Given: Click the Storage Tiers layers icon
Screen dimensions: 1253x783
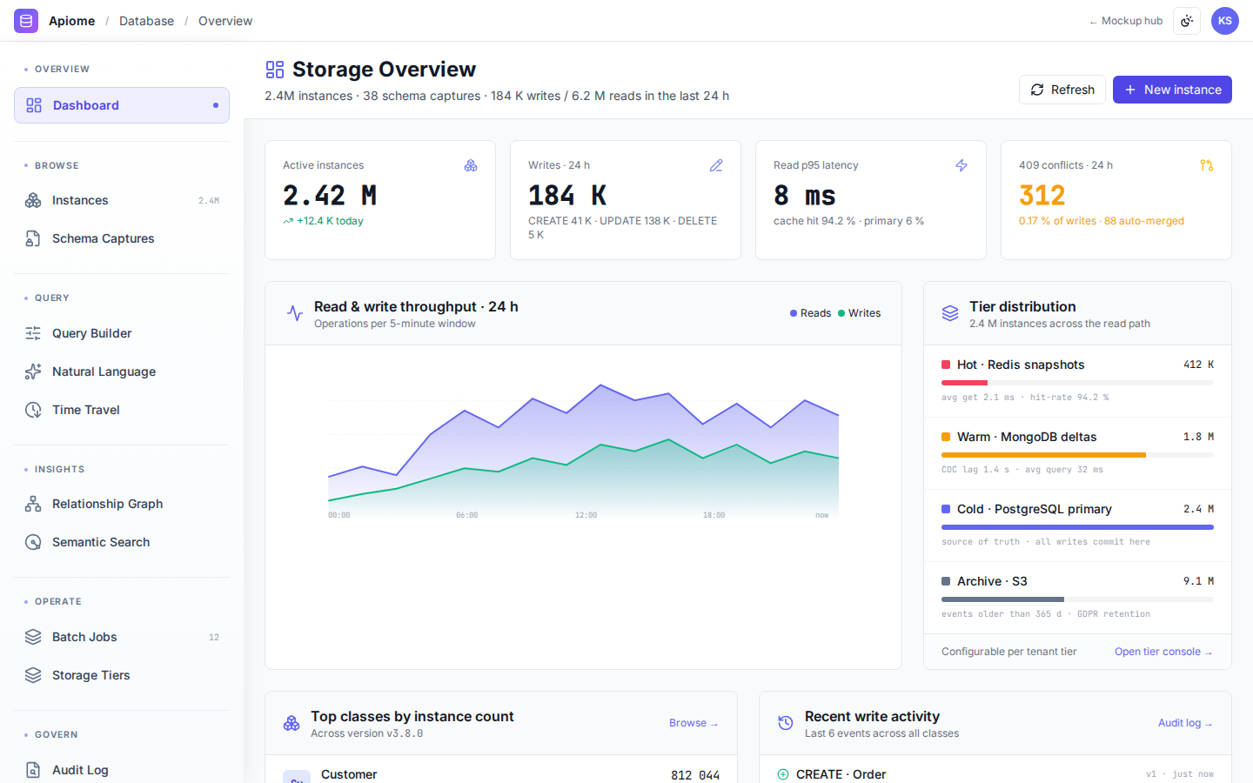Looking at the screenshot, I should 33,675.
